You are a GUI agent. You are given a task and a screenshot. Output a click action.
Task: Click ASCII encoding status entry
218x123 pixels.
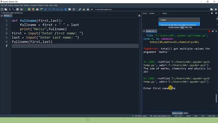coord(188,116)
